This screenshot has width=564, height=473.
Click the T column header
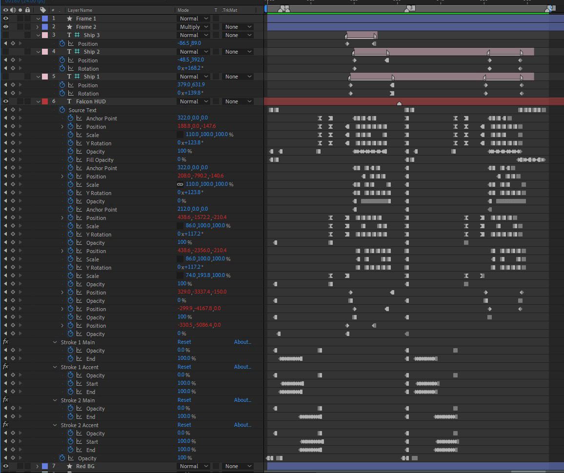(x=216, y=10)
